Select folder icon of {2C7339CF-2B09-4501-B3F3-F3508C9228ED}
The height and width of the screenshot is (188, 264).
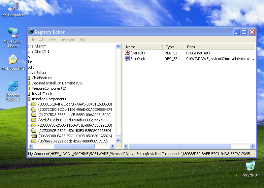(34, 131)
